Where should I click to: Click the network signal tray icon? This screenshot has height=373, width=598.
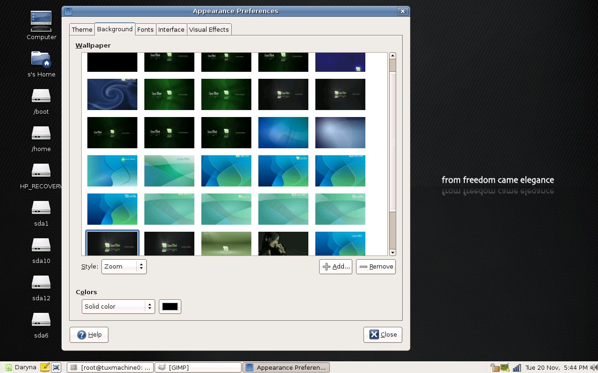(x=517, y=367)
